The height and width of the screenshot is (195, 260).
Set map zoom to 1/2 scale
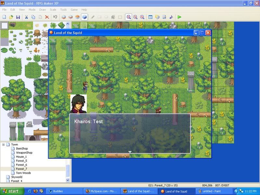135,17
